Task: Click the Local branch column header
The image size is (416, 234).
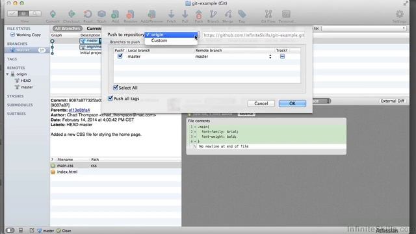Action: [161, 50]
